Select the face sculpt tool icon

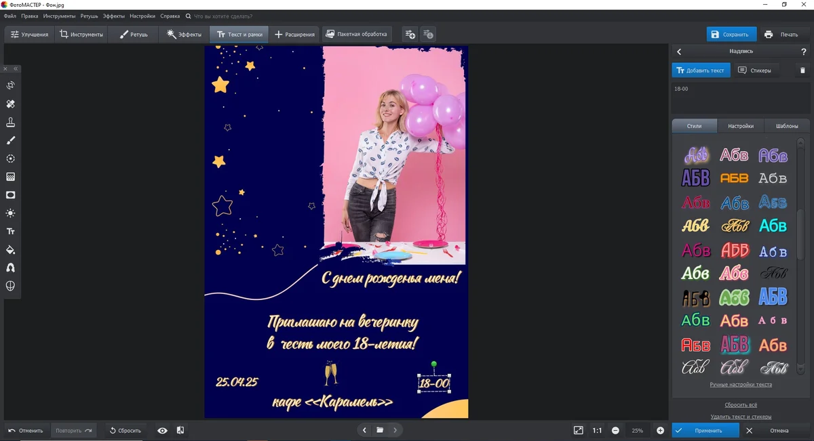[x=11, y=287]
